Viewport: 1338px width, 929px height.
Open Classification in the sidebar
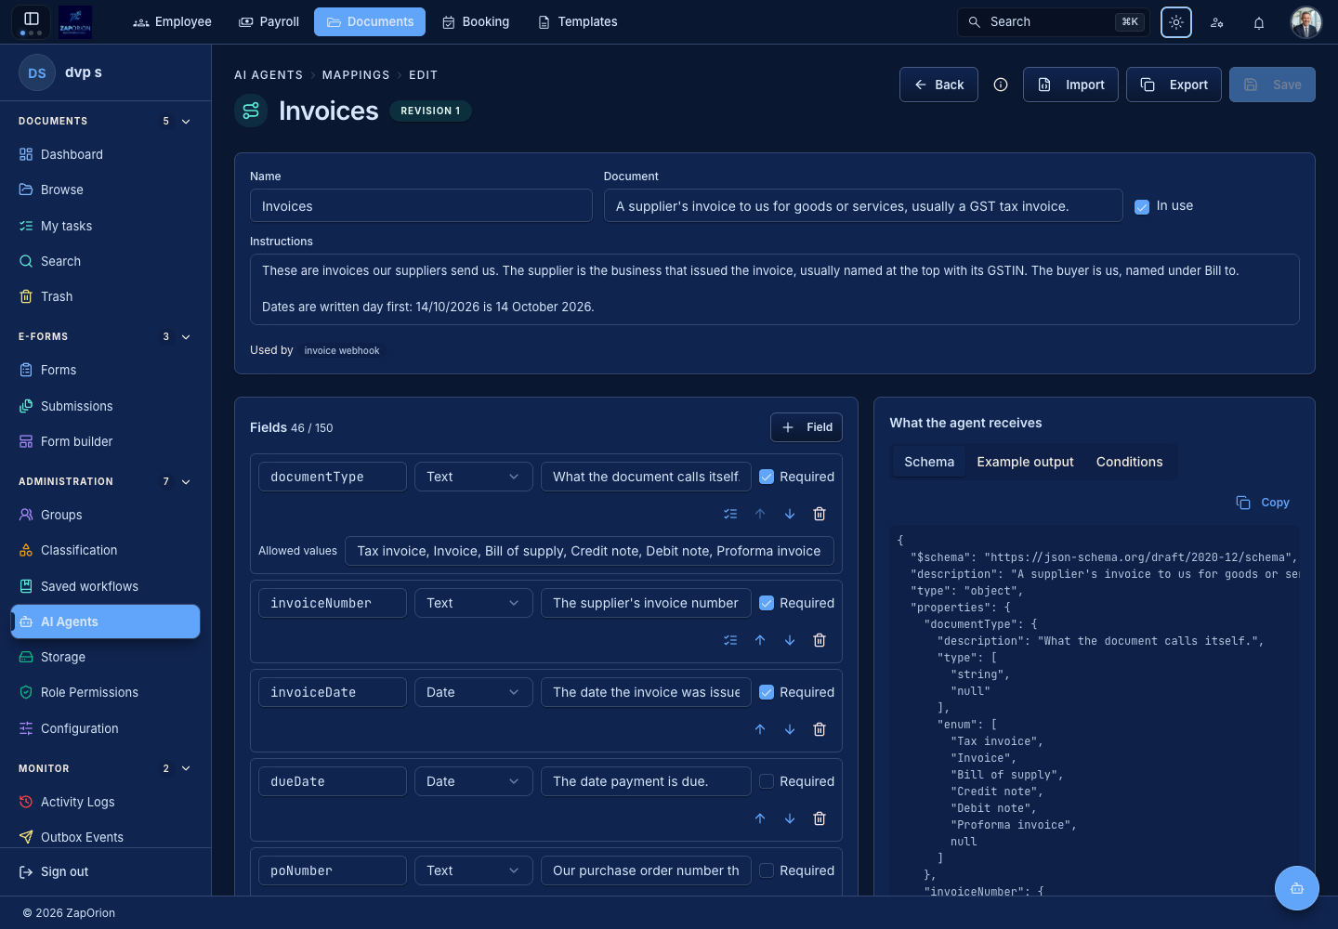coord(106,550)
